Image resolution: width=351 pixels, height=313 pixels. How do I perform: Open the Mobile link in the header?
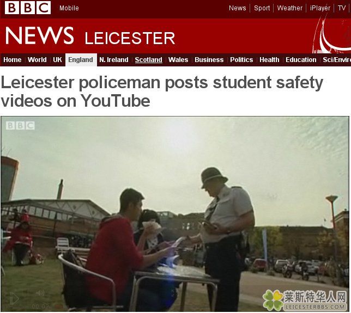point(69,8)
